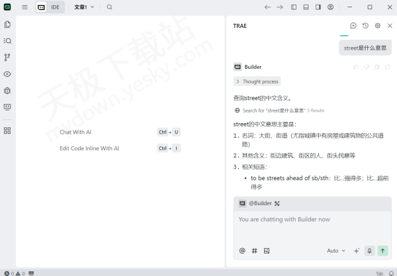Viewport: 397px width, 276px height.
Task: Open the 文章1 project dropdown
Action: (84, 7)
